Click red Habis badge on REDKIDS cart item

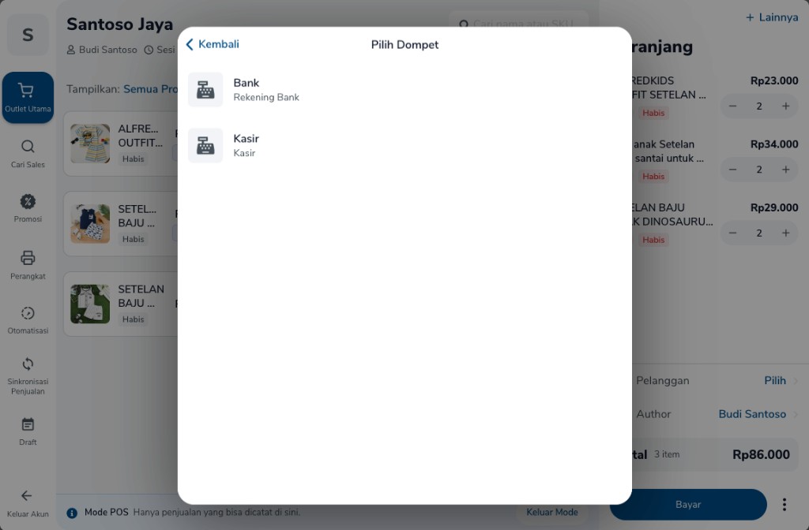point(653,114)
